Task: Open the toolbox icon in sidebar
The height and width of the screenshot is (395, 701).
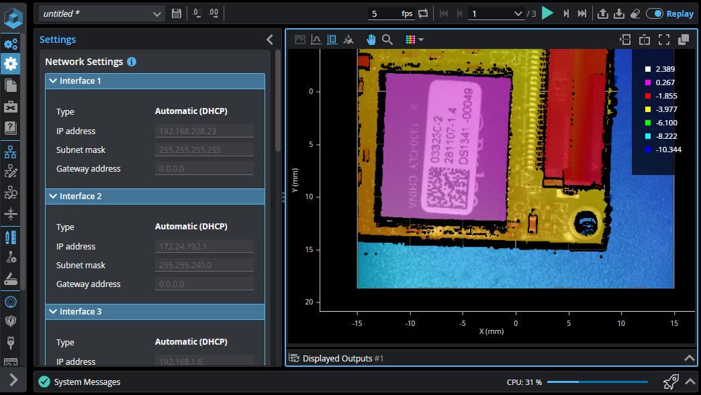Action: coord(11,106)
